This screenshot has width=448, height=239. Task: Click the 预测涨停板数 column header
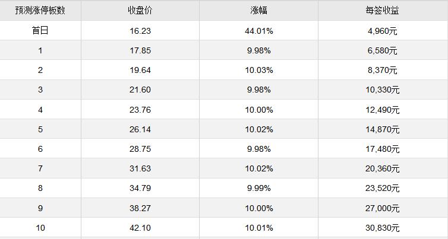pos(40,11)
